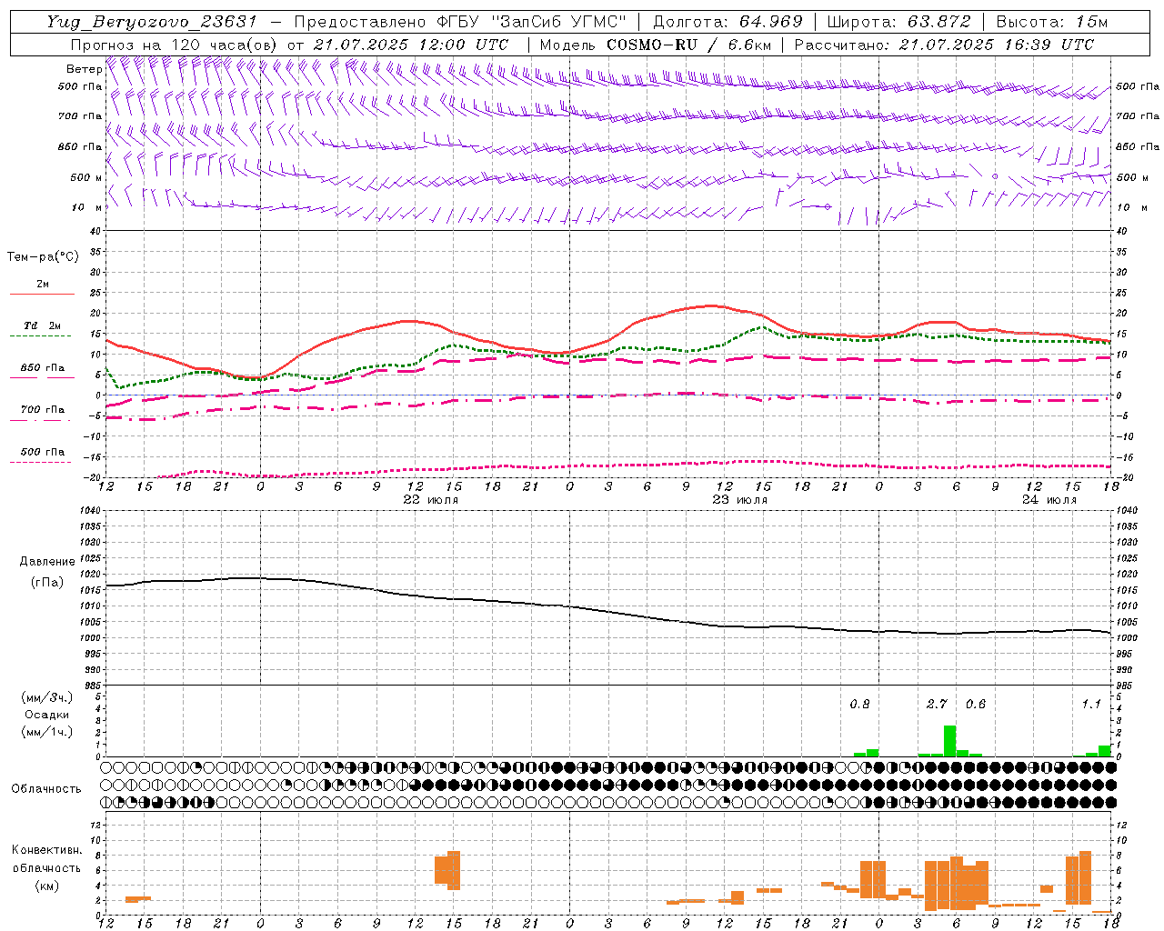Viewport: 1164px width, 931px height.
Task: Click the Td 2м dew point legend entry
Action: coord(42,328)
